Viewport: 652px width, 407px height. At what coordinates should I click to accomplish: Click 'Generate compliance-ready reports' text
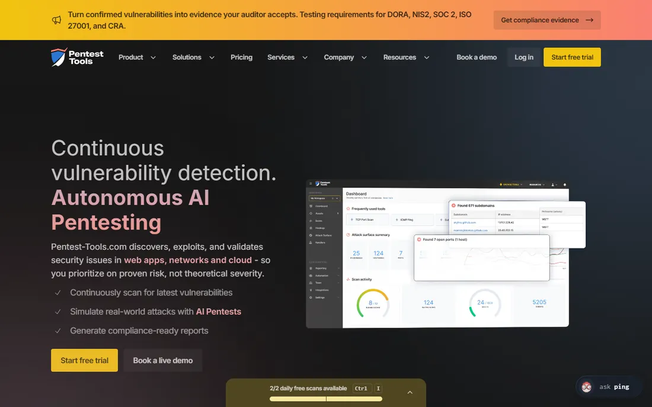tap(139, 331)
